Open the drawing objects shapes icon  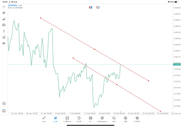pyautogui.click(x=4, y=37)
